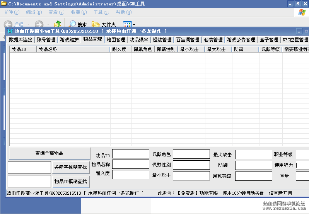
Task: Switch to the 数据库连接 tab
Action: 21,39
